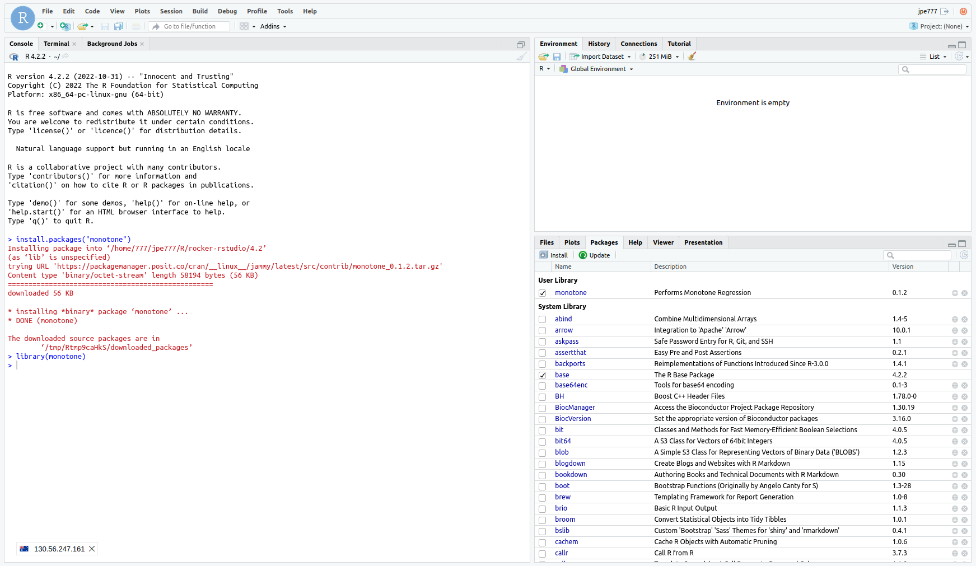Open the Addins dropdown
Viewport: 976px width, 566px height.
273,26
